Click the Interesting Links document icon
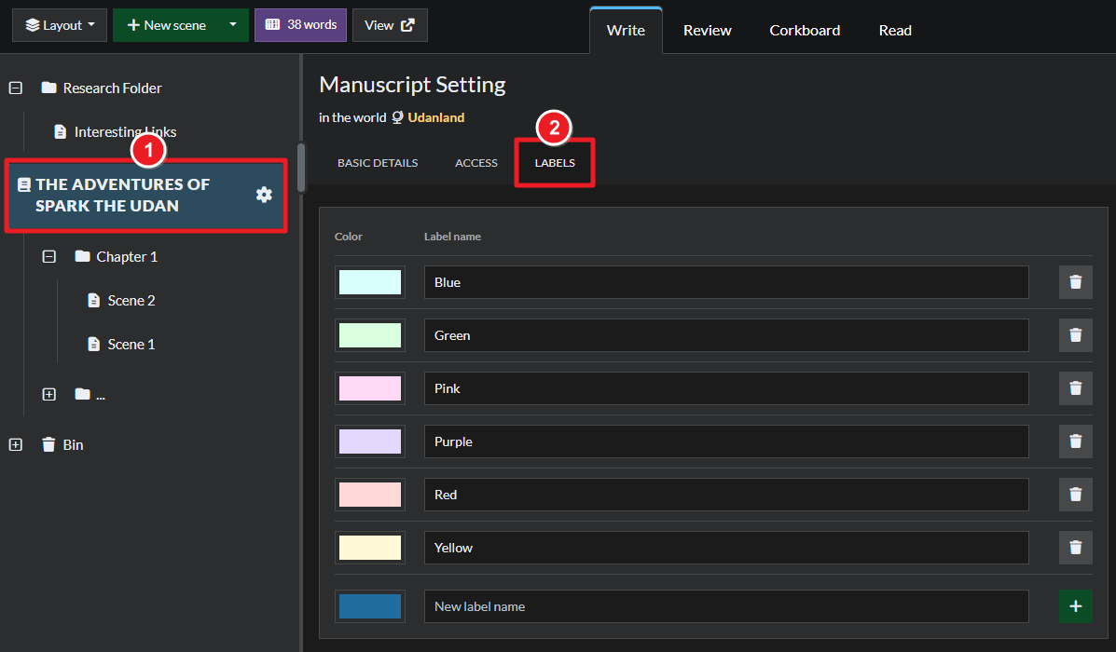The image size is (1116, 652). pos(61,131)
